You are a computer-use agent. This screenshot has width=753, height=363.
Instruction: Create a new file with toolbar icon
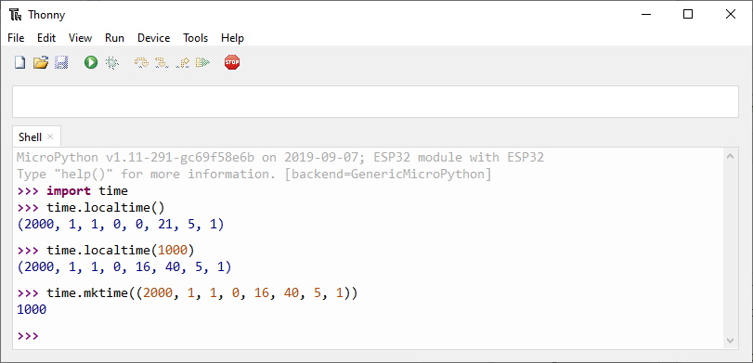(19, 62)
